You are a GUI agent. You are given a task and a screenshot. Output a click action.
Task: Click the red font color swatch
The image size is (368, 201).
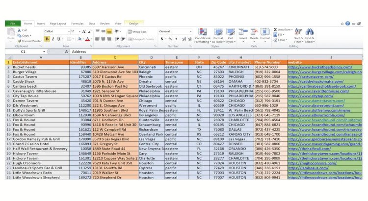(87, 39)
